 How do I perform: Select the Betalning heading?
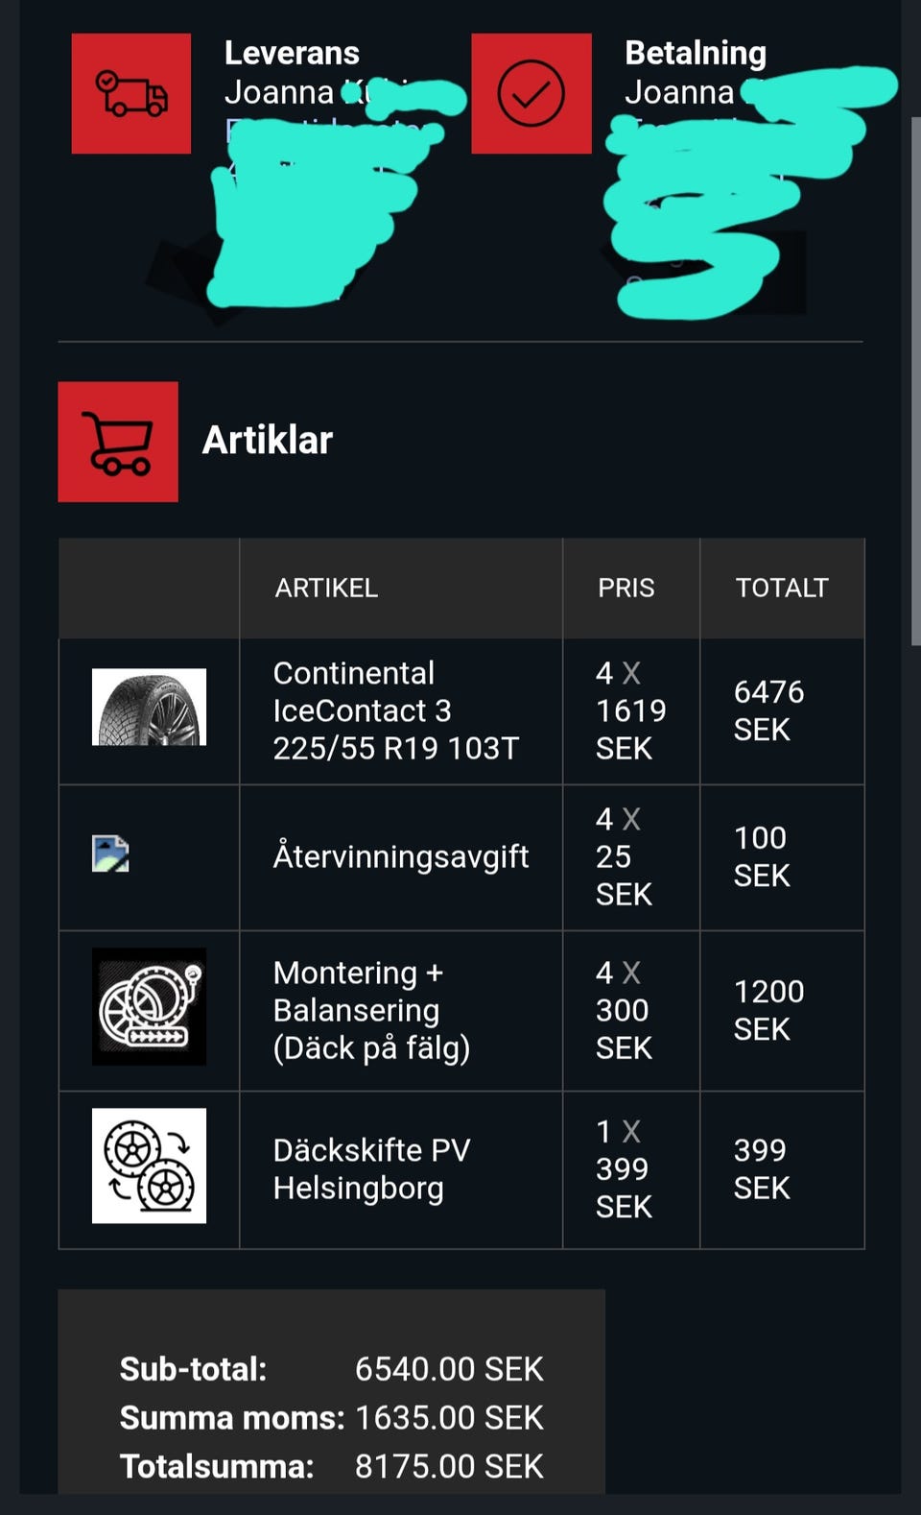point(696,54)
